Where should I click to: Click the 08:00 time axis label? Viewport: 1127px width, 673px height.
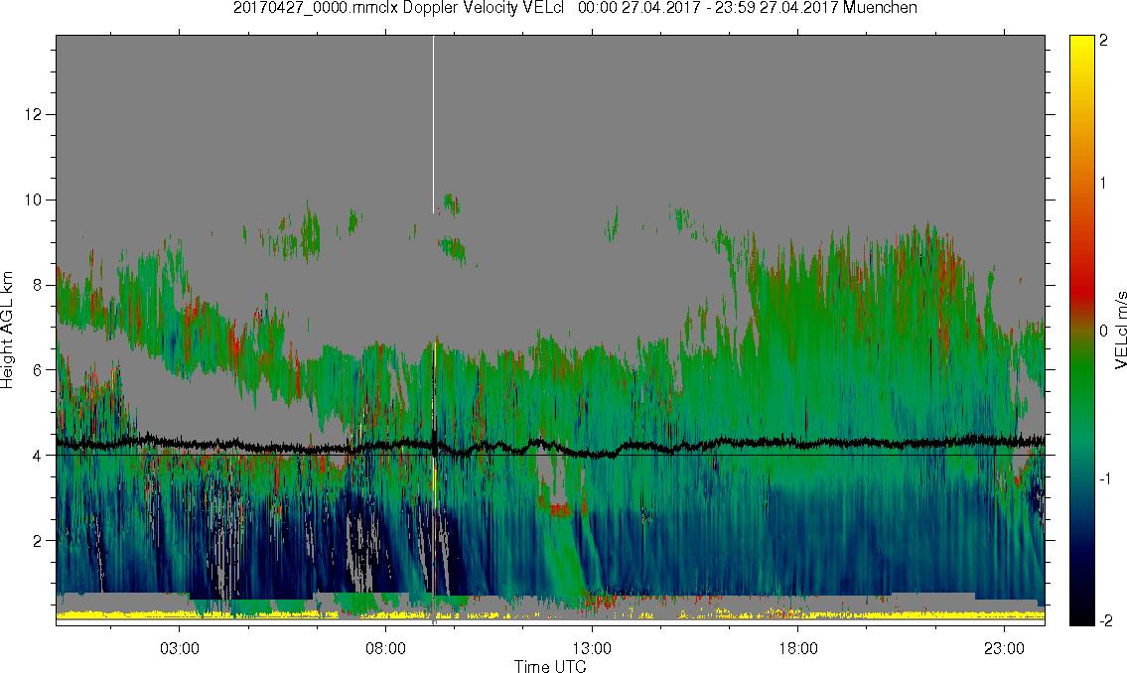click(385, 648)
